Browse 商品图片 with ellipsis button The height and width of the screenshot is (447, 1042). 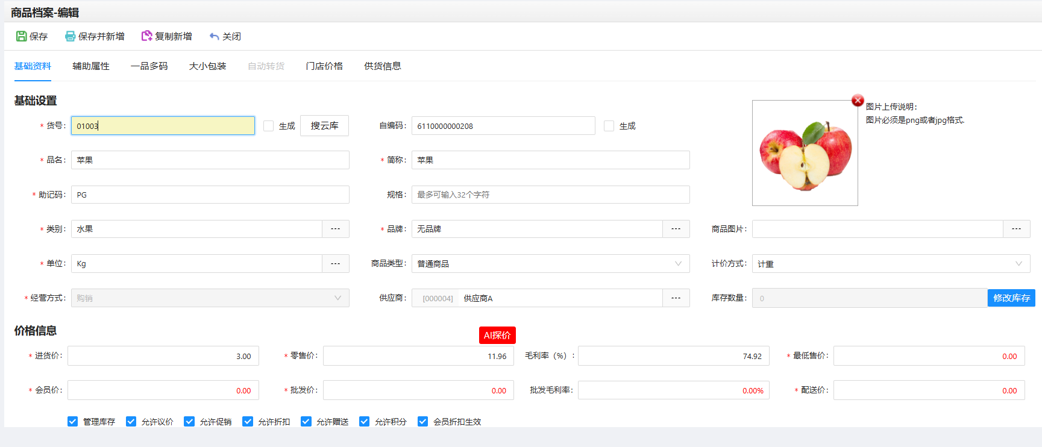(1017, 229)
